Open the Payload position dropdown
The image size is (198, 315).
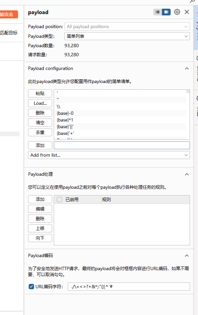click(127, 26)
